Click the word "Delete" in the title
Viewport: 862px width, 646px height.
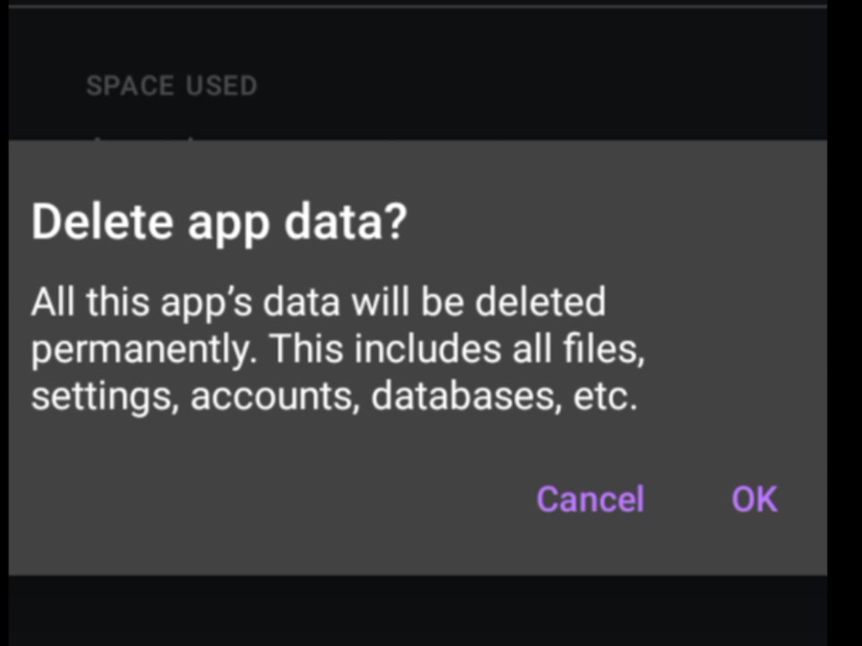[102, 221]
